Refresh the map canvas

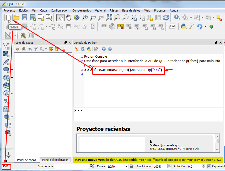click(166, 18)
